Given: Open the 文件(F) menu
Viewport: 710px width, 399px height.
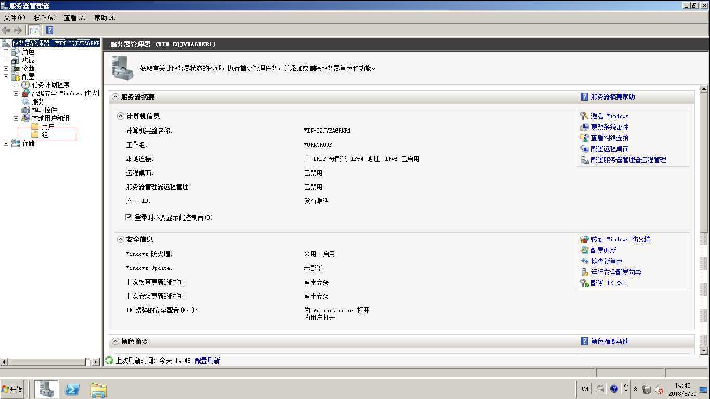Looking at the screenshot, I should pyautogui.click(x=15, y=18).
